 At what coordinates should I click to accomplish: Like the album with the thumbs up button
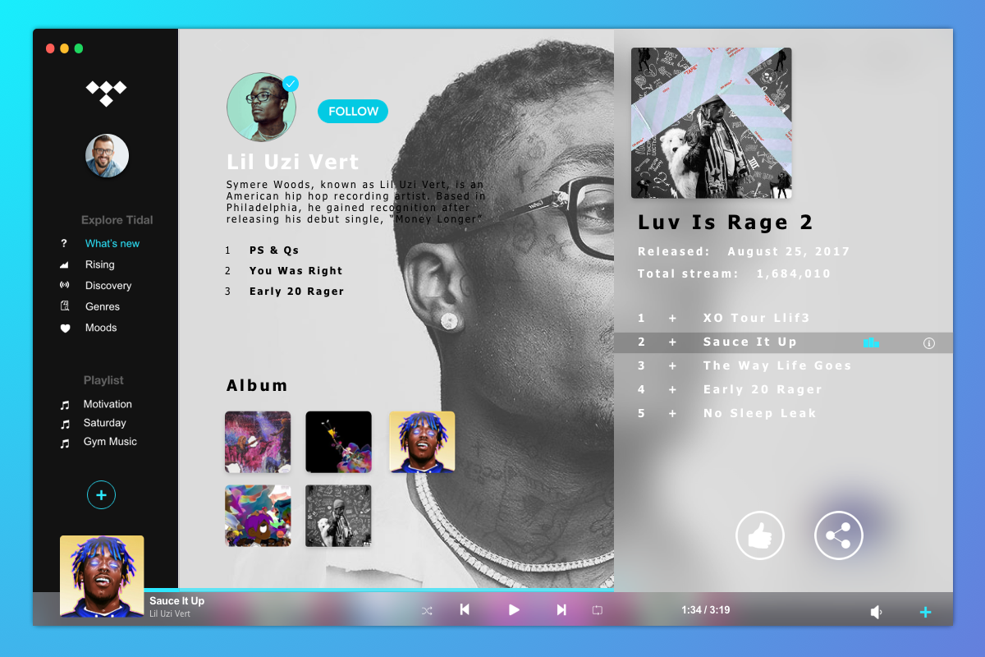[x=760, y=535]
